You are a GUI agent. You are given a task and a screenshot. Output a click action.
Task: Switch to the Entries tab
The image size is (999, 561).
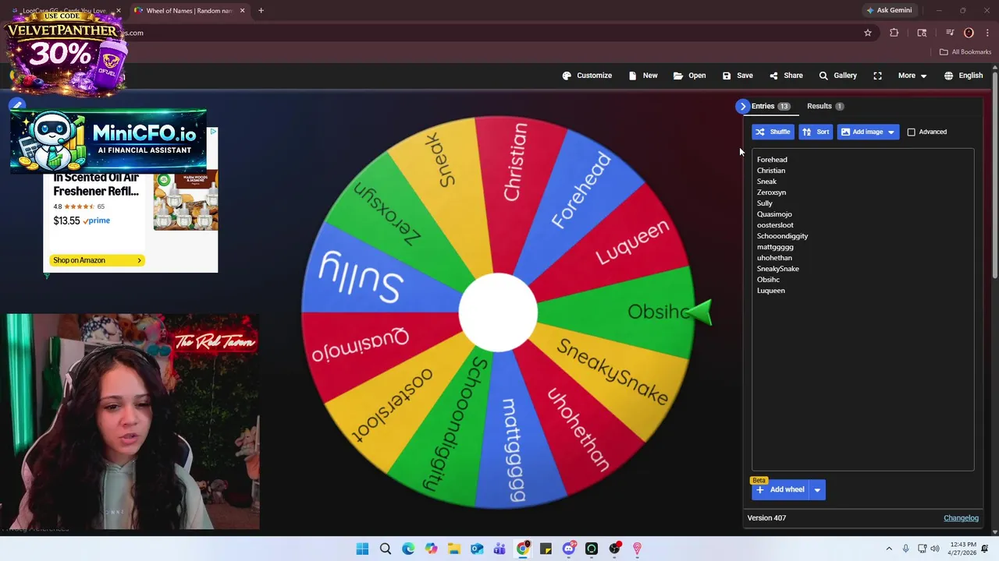[x=770, y=106]
